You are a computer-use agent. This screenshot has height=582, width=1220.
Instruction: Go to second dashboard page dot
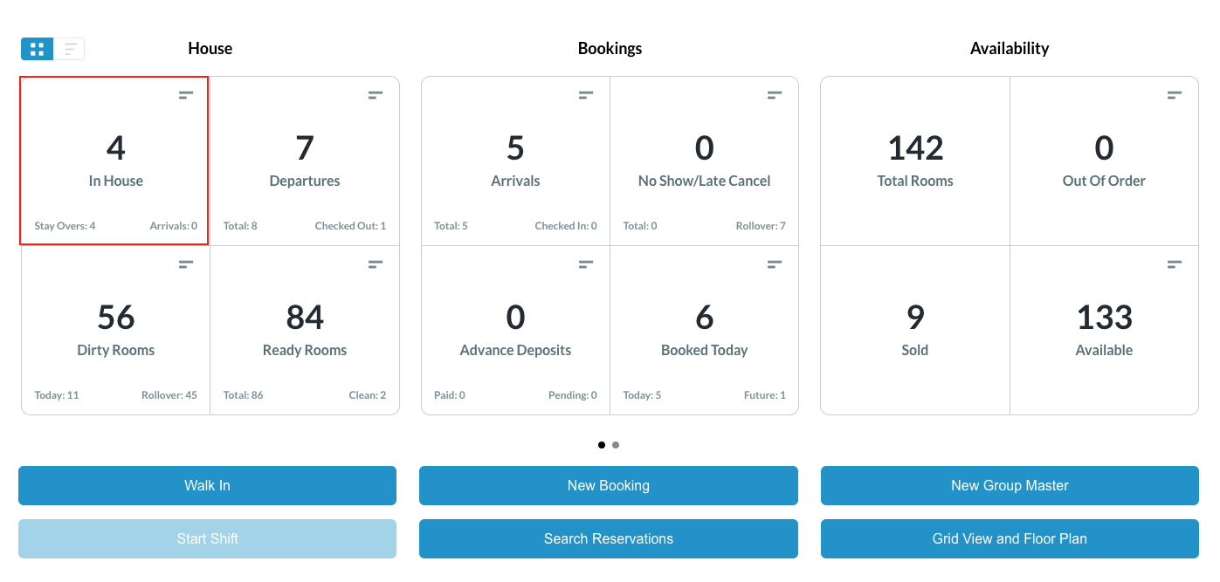pyautogui.click(x=616, y=445)
